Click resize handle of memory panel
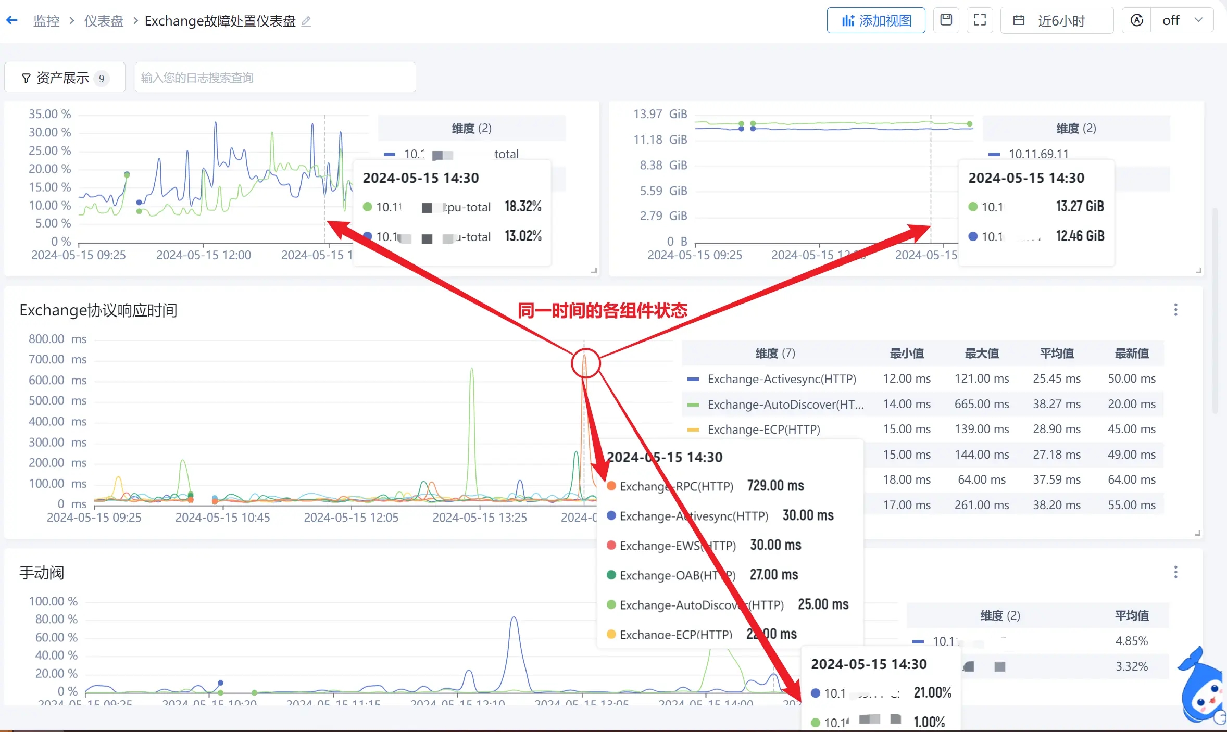 click(x=1198, y=270)
